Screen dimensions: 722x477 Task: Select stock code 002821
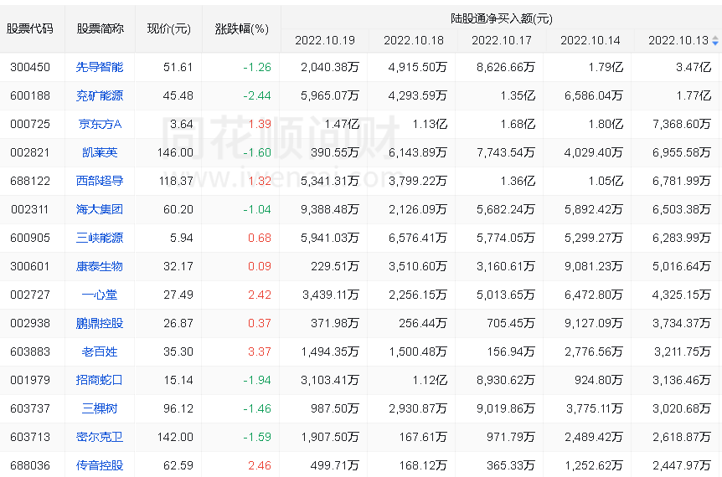(30, 152)
